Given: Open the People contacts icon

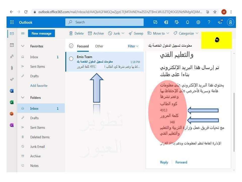Looking at the screenshot, I should (12, 57).
